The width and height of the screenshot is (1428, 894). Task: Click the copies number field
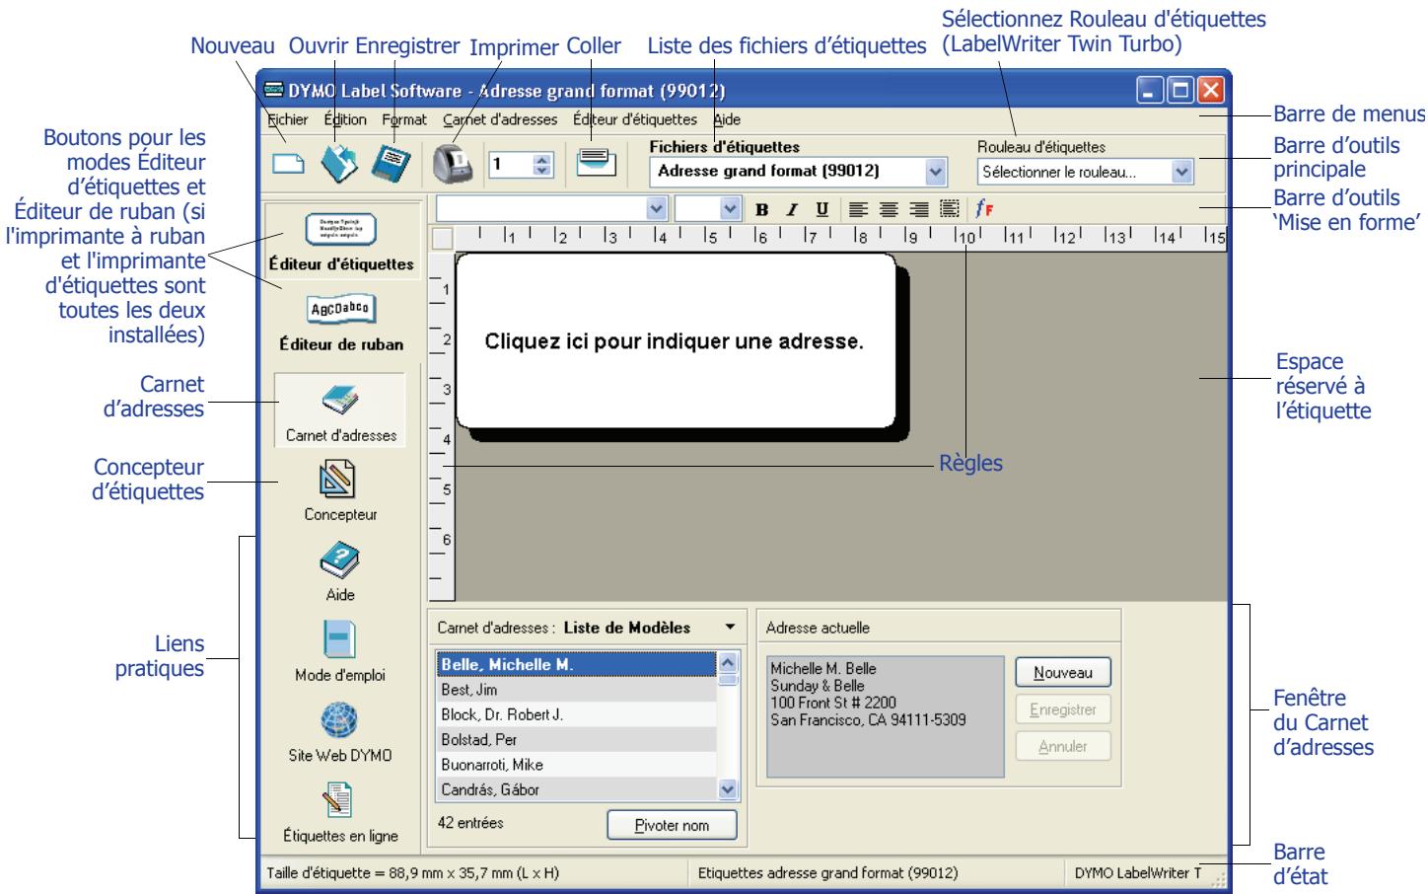(x=511, y=164)
